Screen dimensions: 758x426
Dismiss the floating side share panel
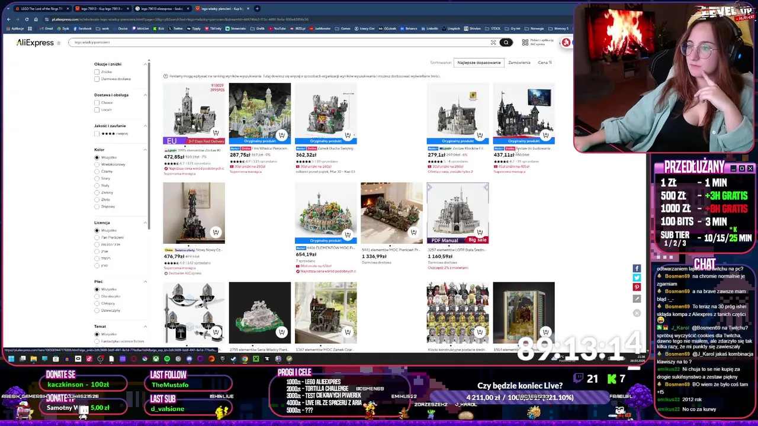point(637,313)
